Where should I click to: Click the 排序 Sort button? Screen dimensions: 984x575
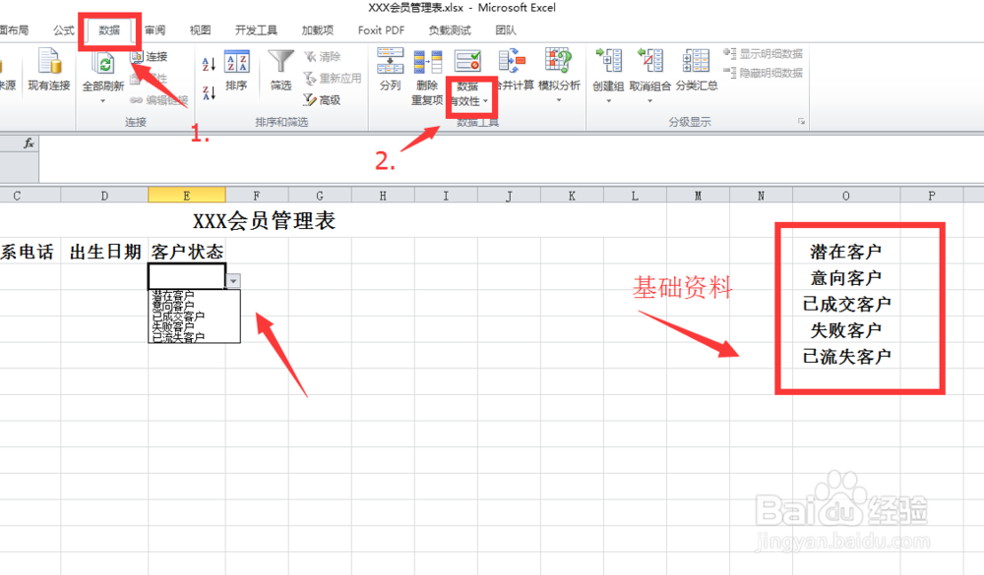(236, 67)
